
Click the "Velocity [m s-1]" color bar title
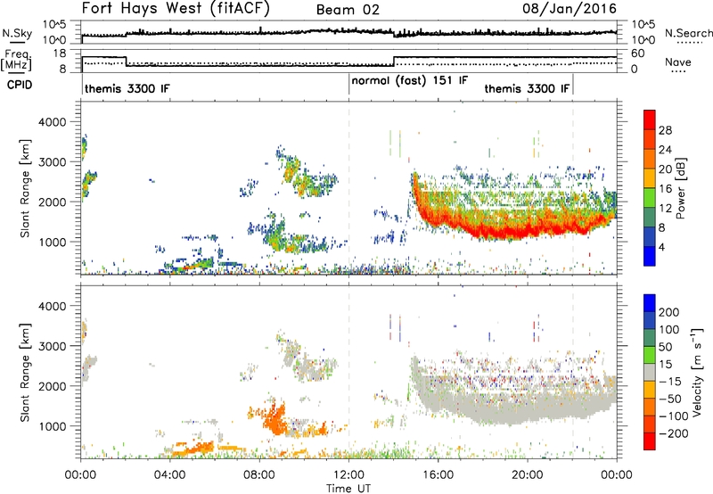click(x=696, y=372)
